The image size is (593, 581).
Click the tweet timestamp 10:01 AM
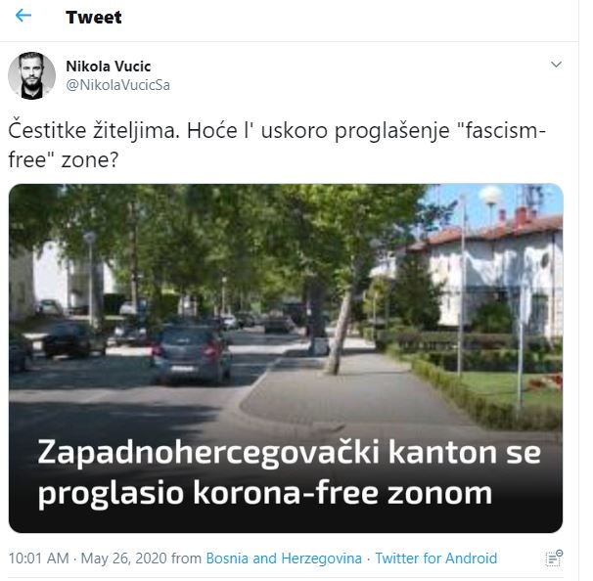pyautogui.click(x=39, y=559)
